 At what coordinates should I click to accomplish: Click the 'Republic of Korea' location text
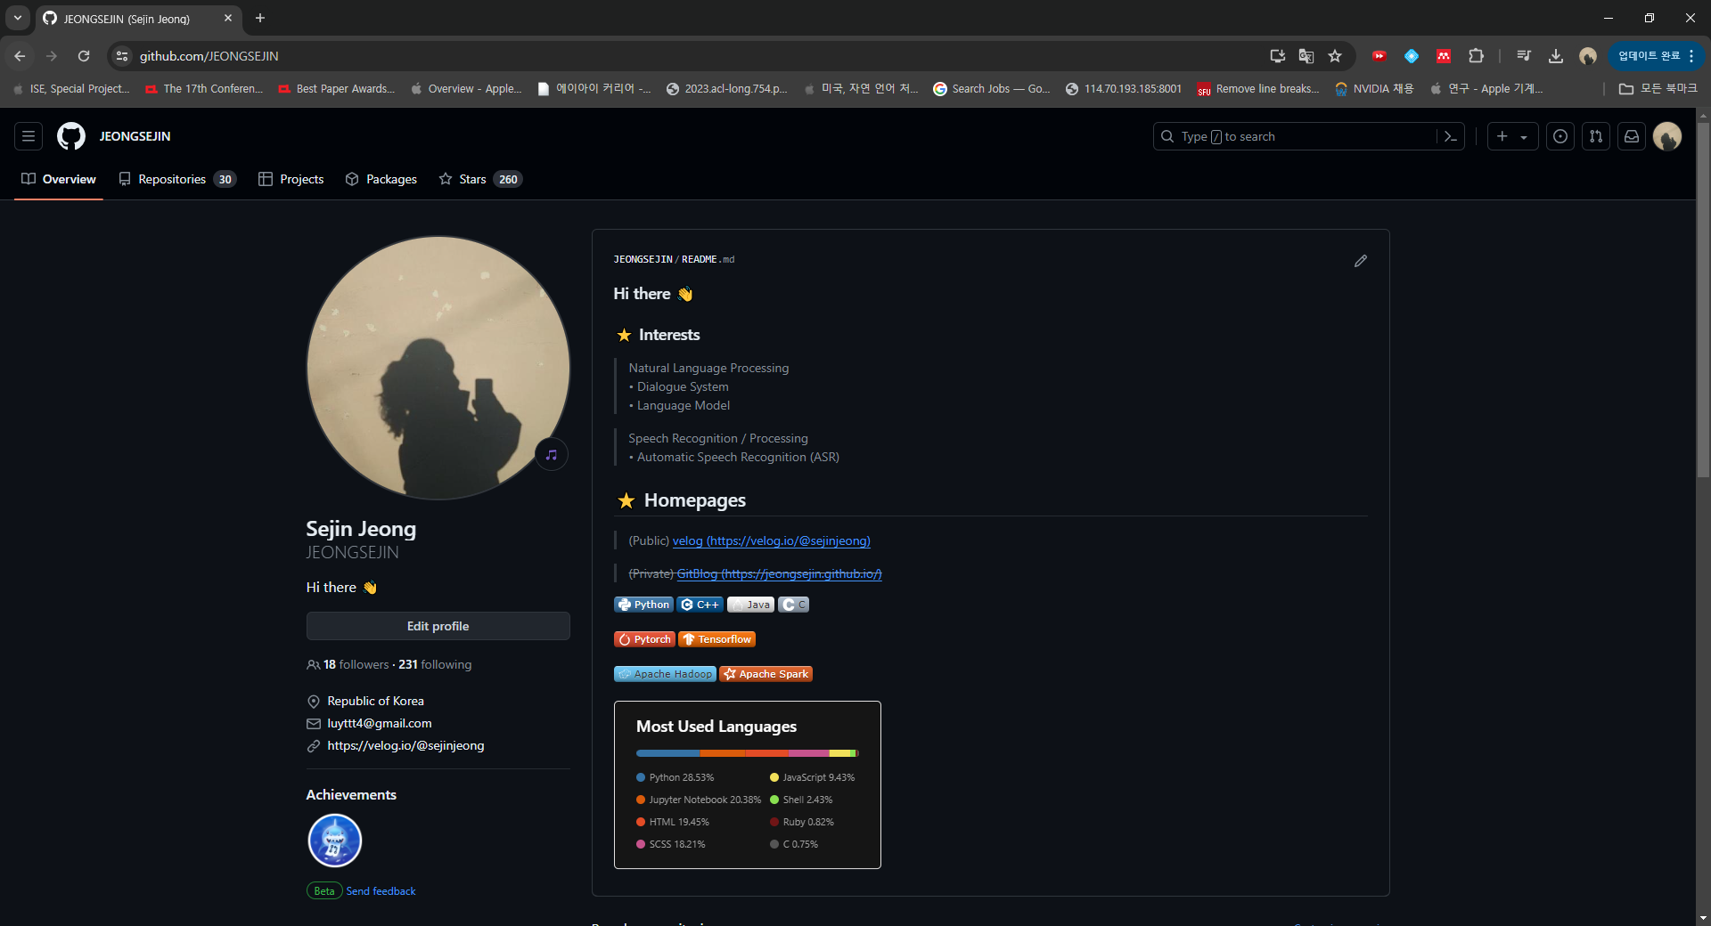click(375, 701)
